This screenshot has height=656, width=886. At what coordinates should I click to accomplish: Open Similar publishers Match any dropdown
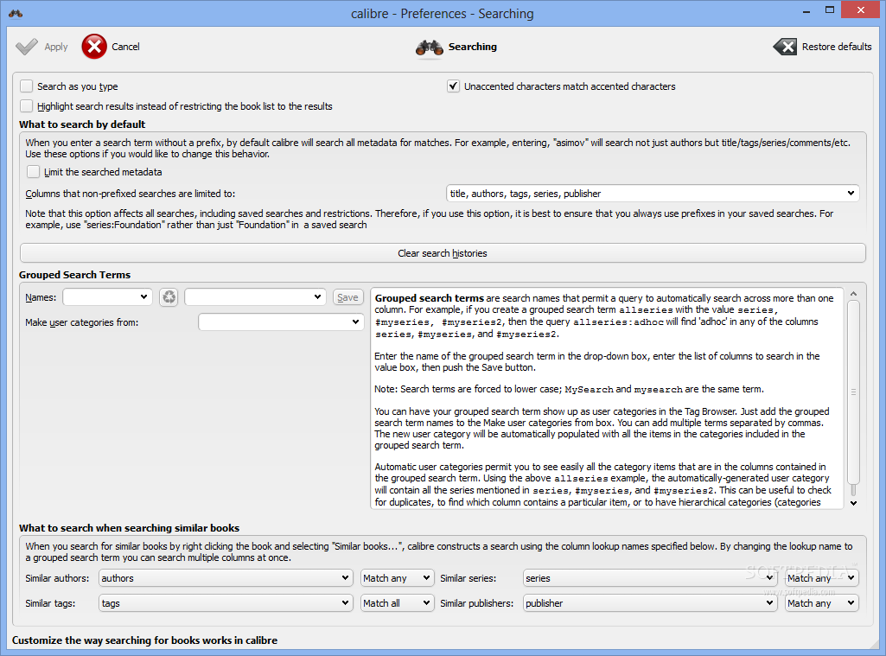[821, 603]
